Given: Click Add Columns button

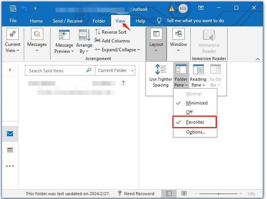Looking at the screenshot, I should [112, 41].
